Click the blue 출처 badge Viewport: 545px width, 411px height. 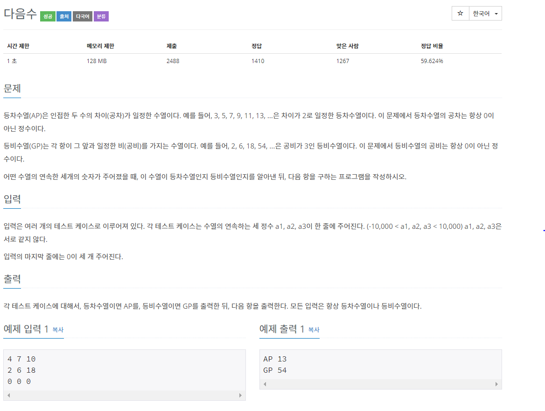[64, 16]
